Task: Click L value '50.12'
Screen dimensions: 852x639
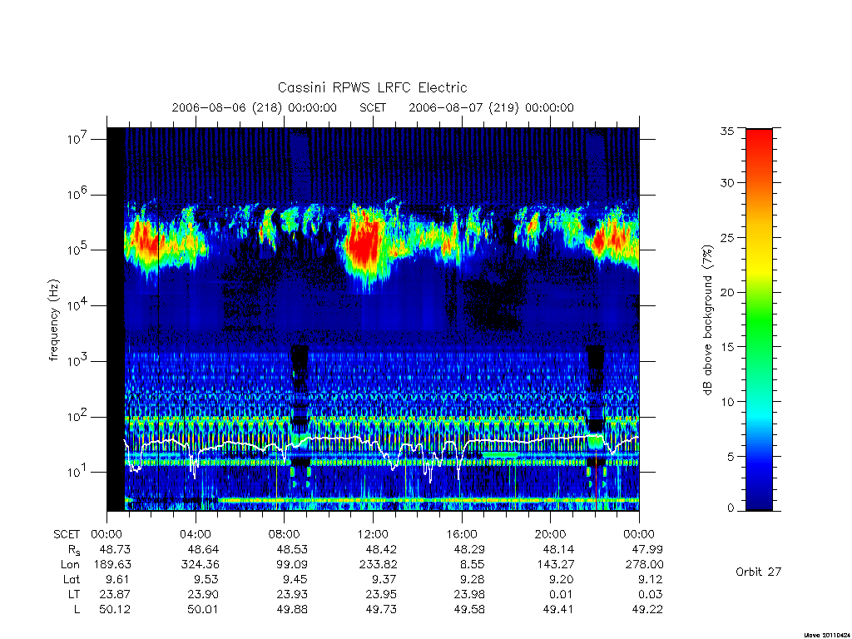Action: pyautogui.click(x=115, y=610)
